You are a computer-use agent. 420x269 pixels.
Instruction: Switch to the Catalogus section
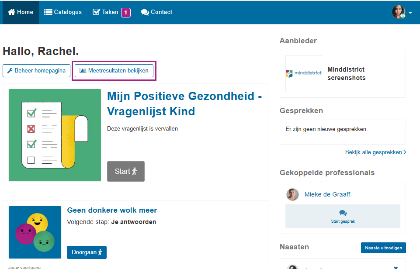[x=62, y=12]
